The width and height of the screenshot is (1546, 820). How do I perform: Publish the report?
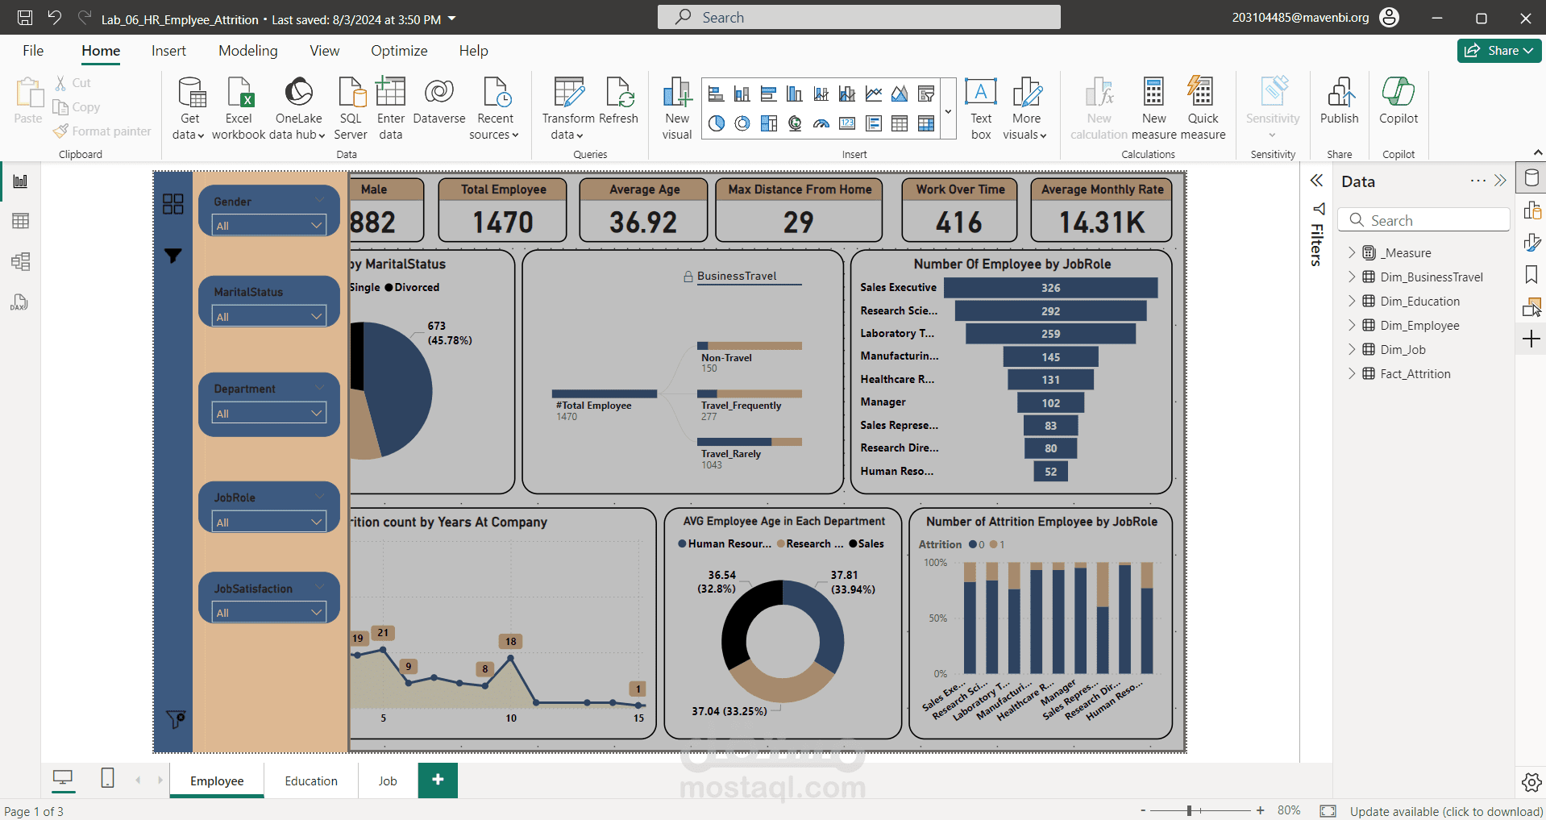tap(1339, 102)
